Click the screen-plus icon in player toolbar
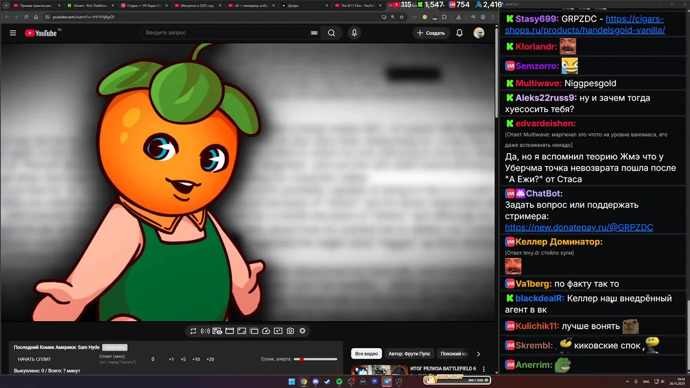 (278, 331)
